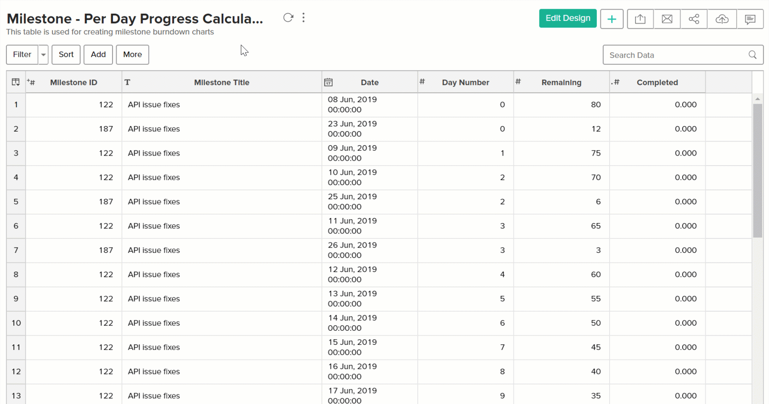
Task: Click the vertical scrollbar thumb
Action: pyautogui.click(x=757, y=171)
